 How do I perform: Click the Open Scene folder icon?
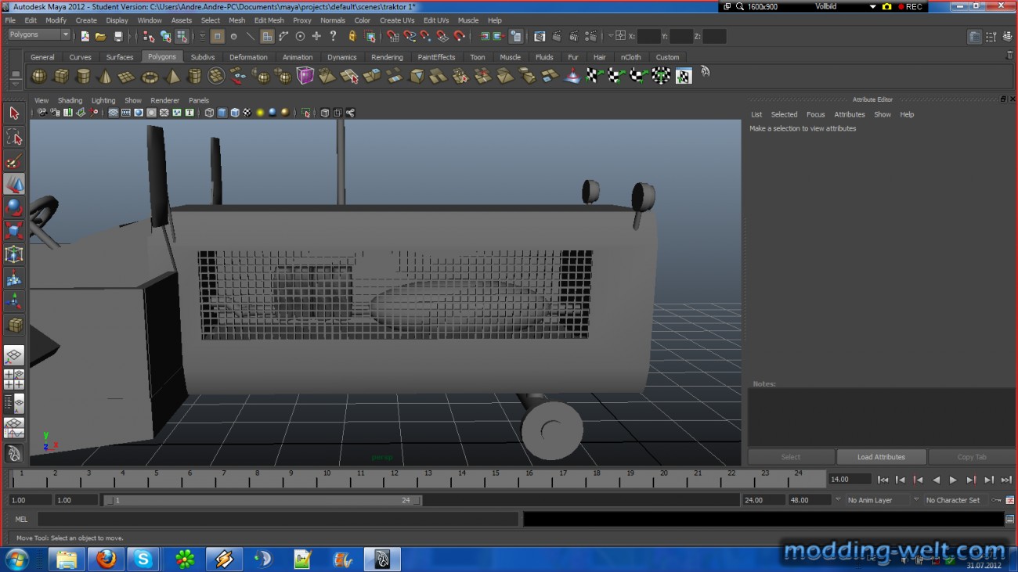pyautogui.click(x=101, y=36)
